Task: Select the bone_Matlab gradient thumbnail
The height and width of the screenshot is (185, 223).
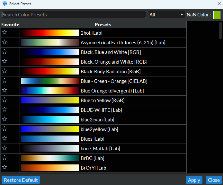Action: pyautogui.click(x=50, y=148)
